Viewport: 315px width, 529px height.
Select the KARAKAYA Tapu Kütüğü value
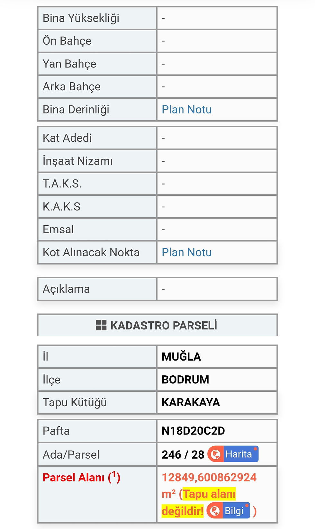pos(191,402)
